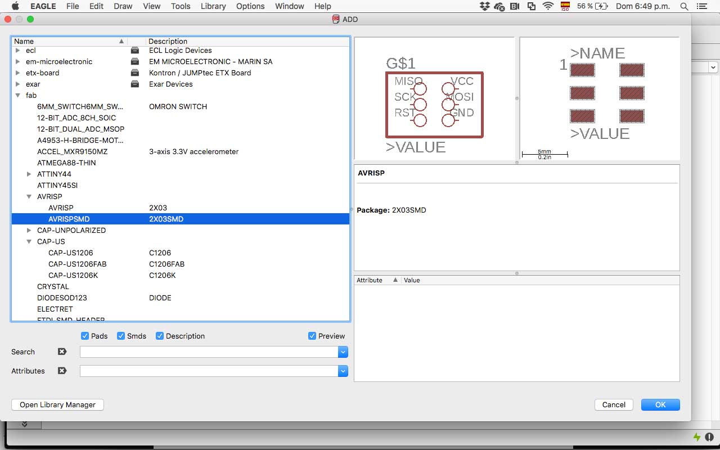This screenshot has width=720, height=450.
Task: Expand the em-microelectronic library
Action: coord(17,61)
